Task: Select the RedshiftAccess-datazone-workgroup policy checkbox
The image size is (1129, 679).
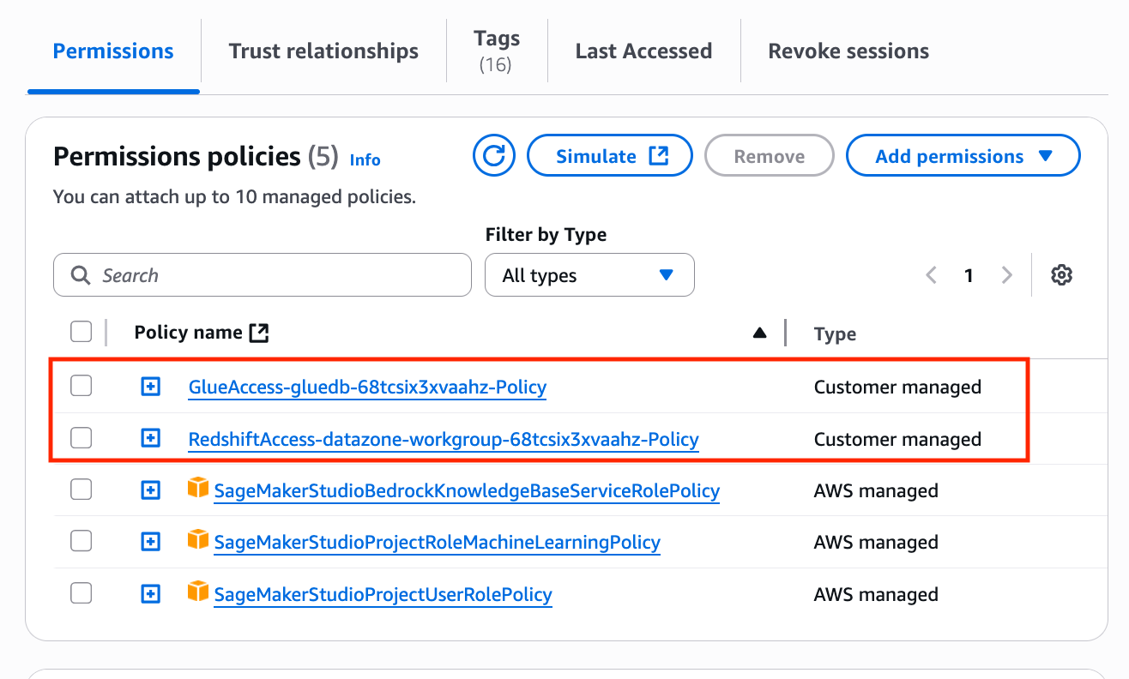Action: point(82,438)
